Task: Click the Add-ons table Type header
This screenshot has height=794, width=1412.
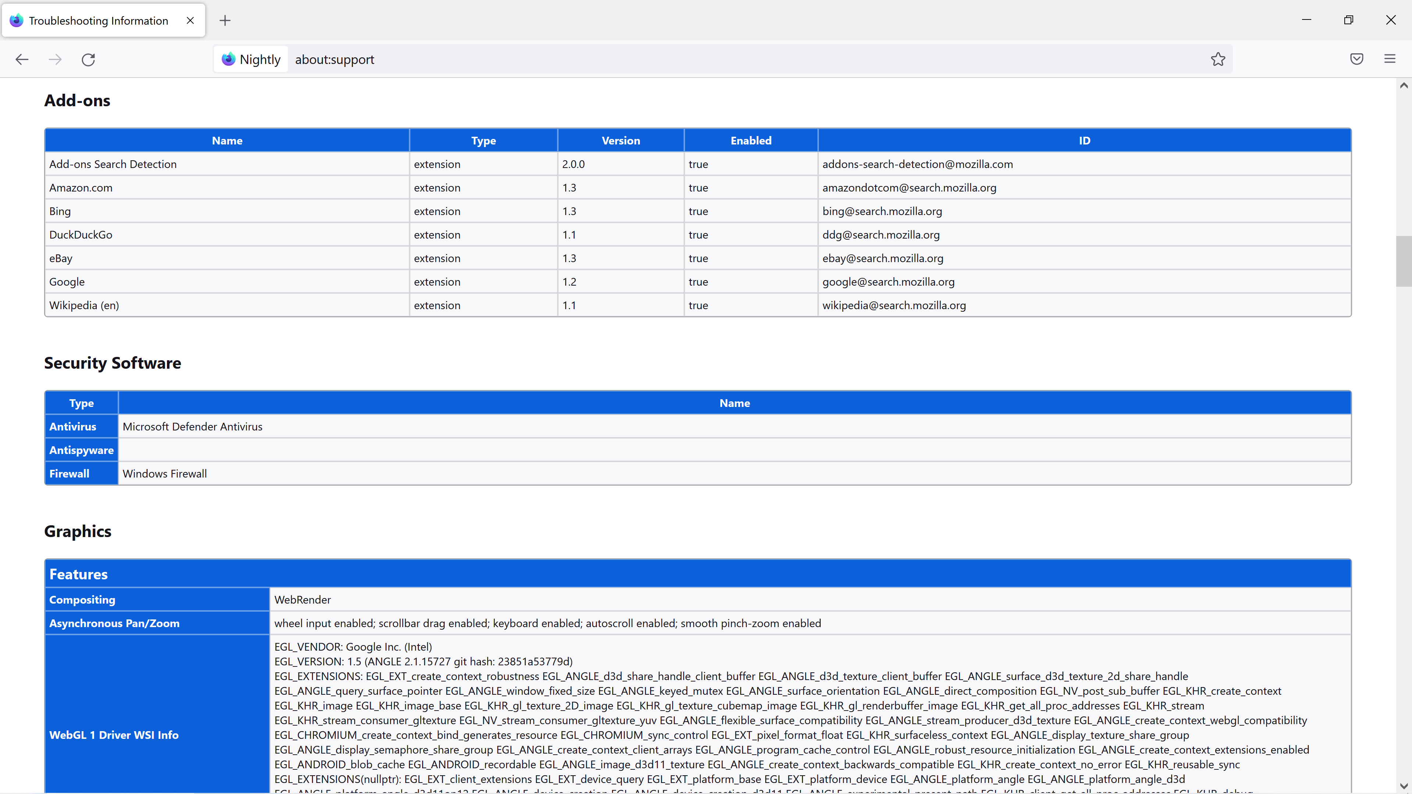Action: (x=484, y=140)
